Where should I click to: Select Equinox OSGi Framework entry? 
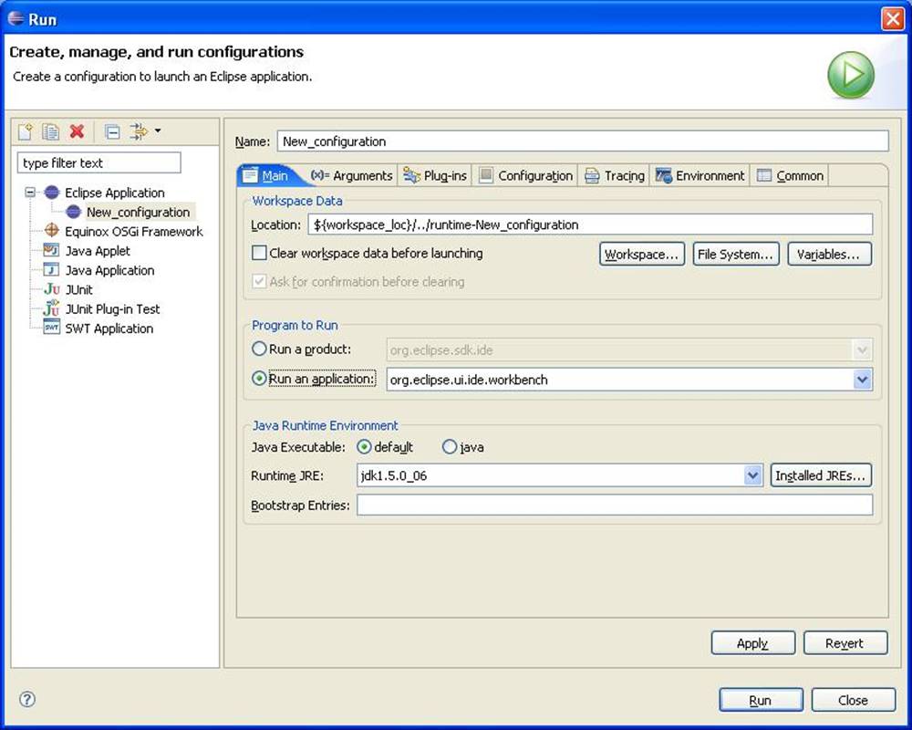(x=133, y=232)
